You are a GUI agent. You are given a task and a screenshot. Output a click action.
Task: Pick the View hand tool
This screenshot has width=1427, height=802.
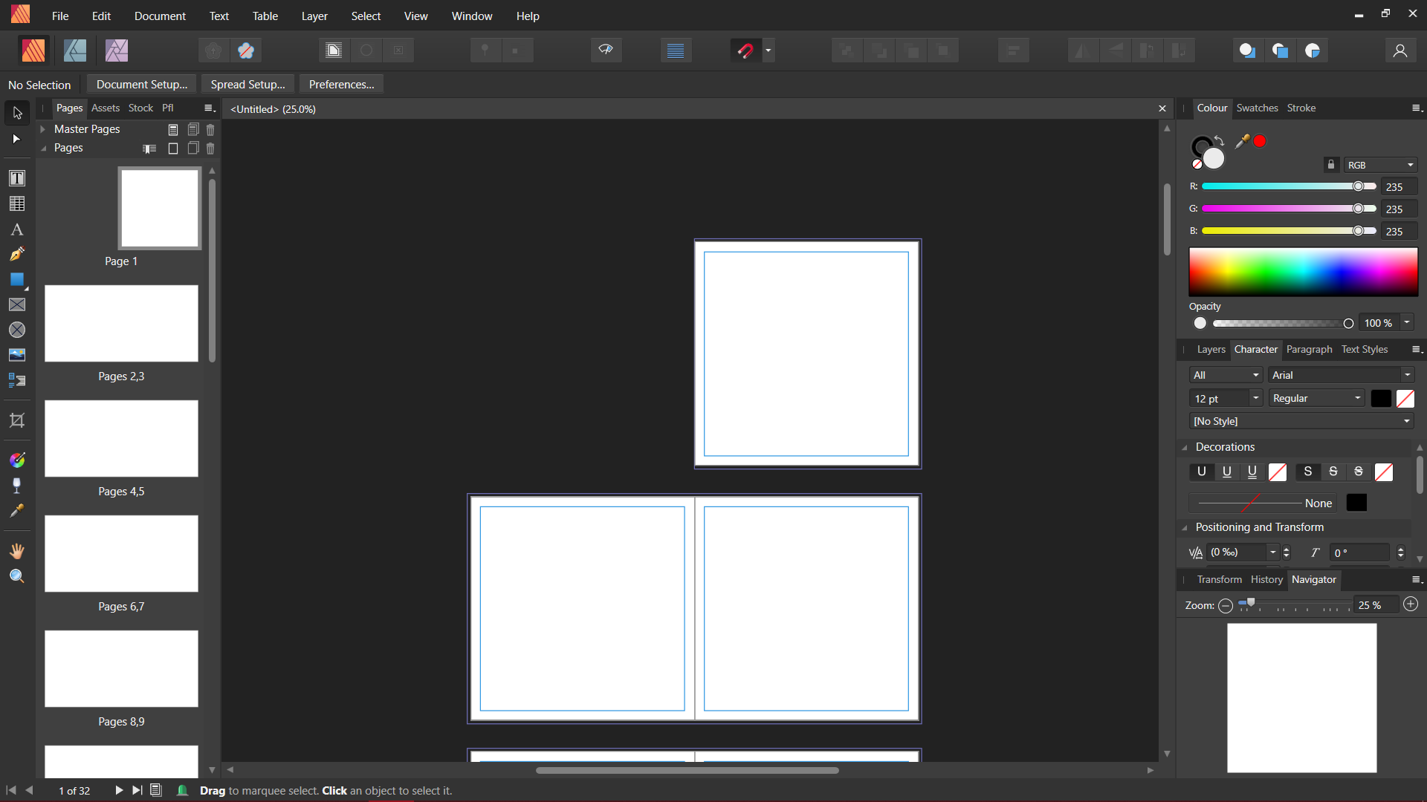[x=16, y=551]
